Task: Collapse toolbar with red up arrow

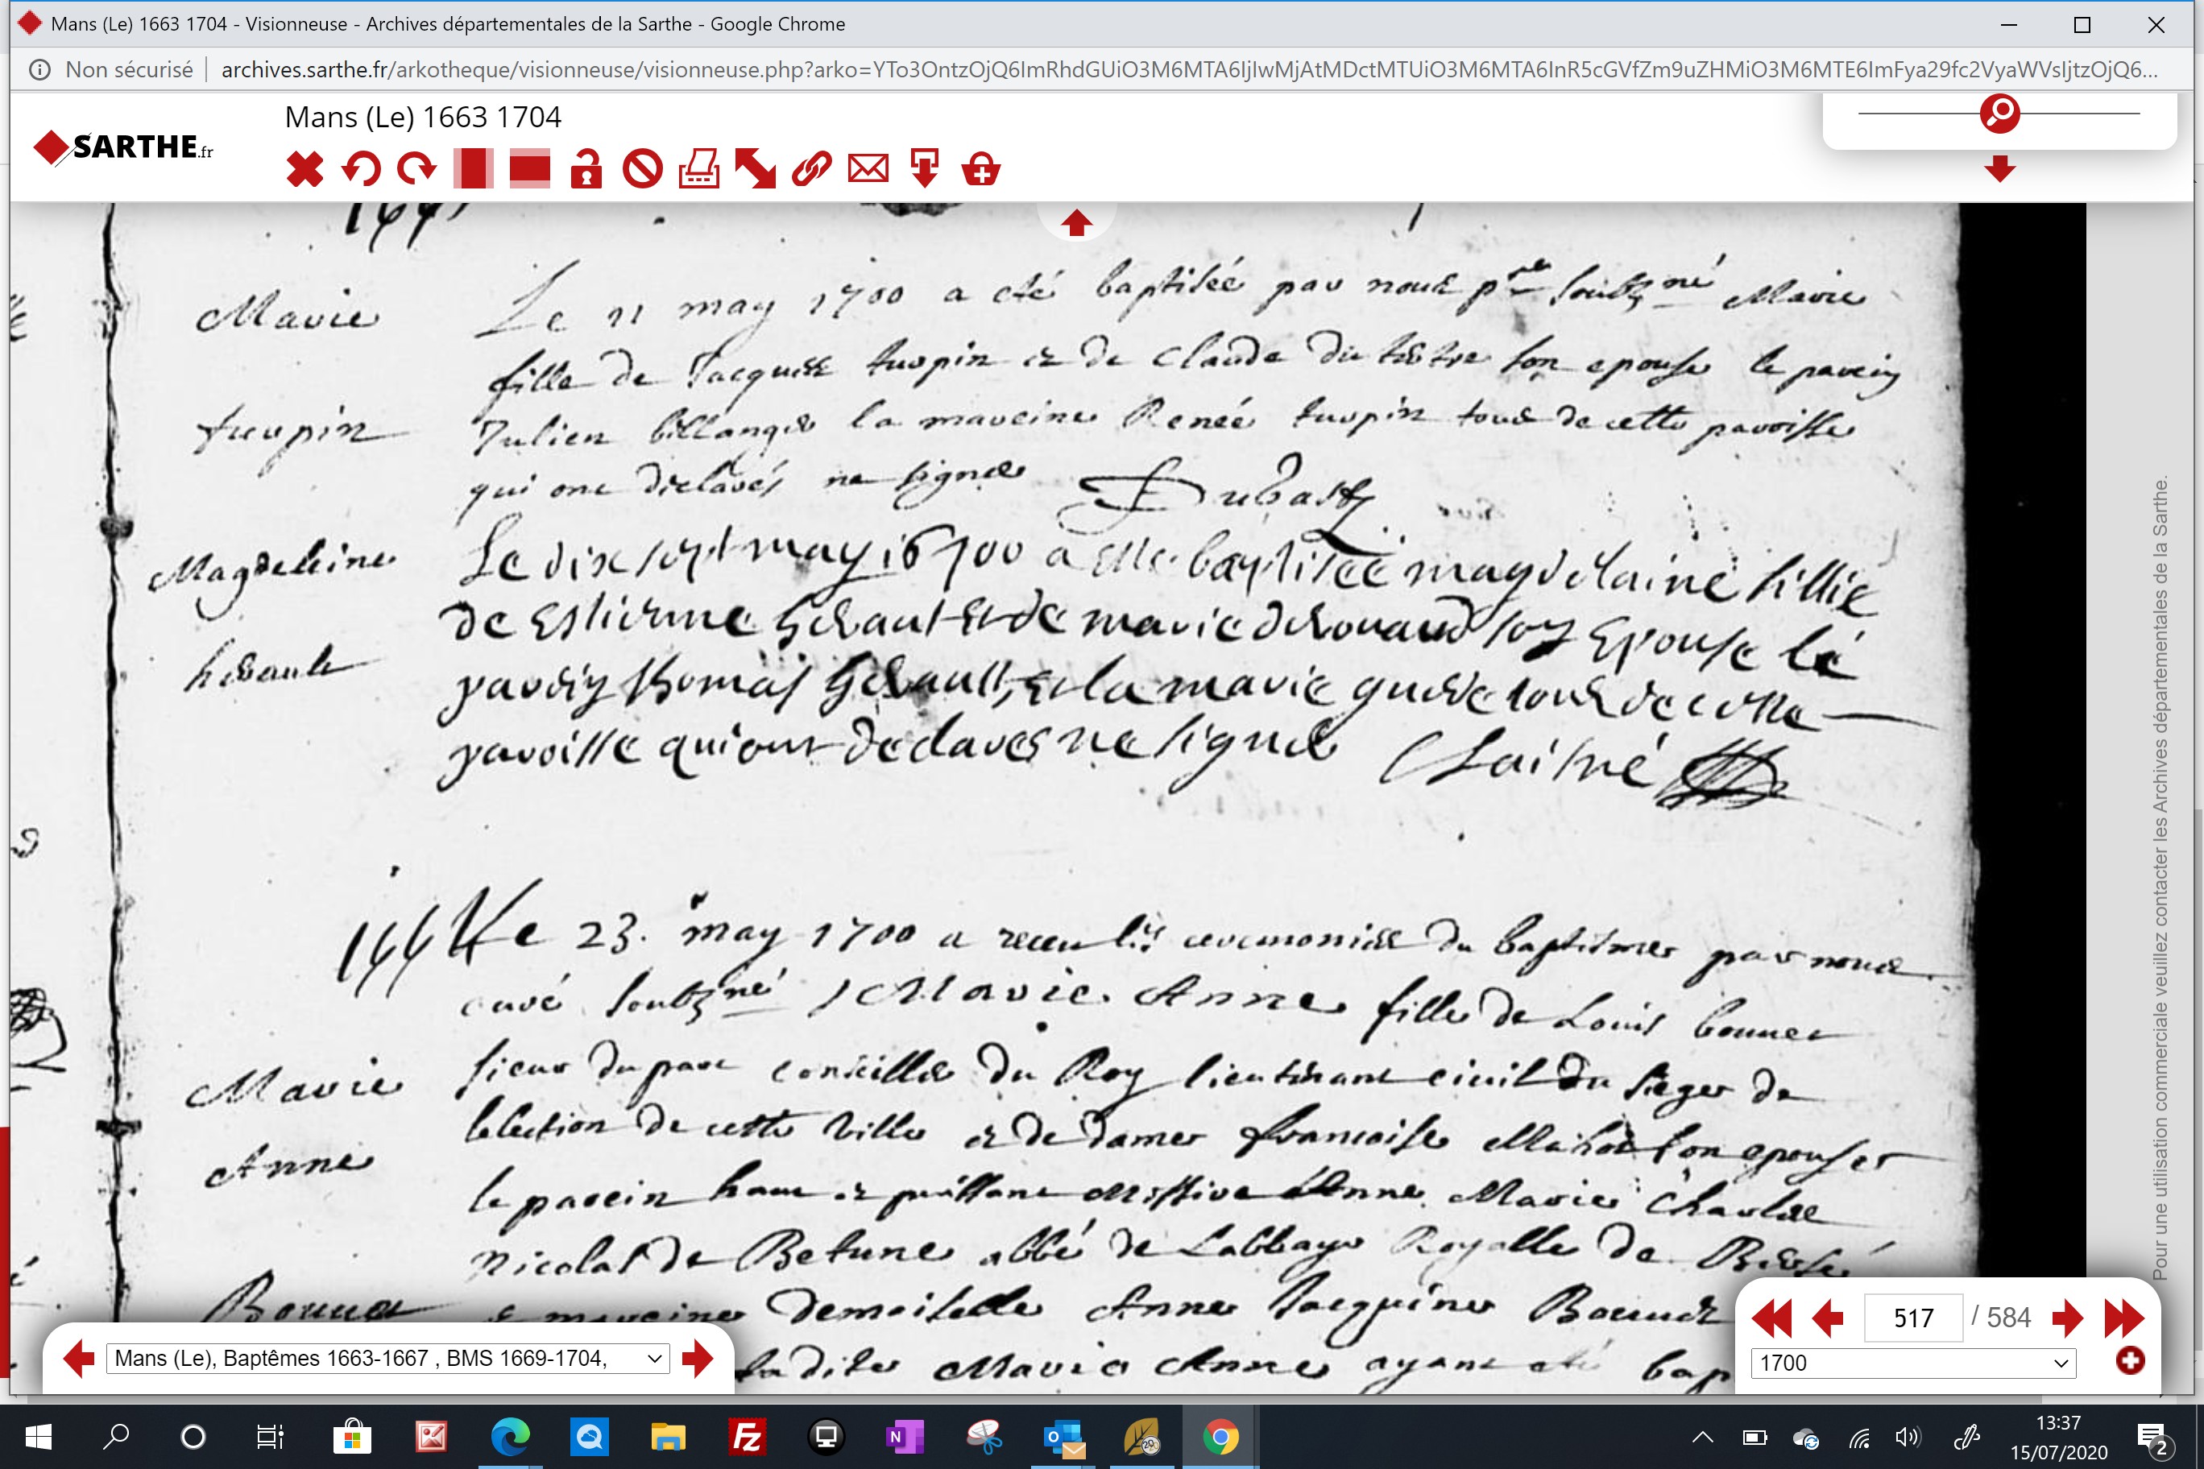Action: click(1075, 223)
